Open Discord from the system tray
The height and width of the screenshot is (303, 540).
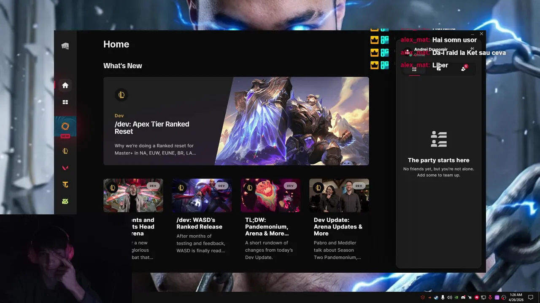tap(463, 298)
